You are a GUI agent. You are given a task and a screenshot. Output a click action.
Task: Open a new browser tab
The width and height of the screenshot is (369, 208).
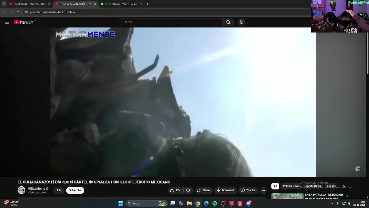[148, 4]
